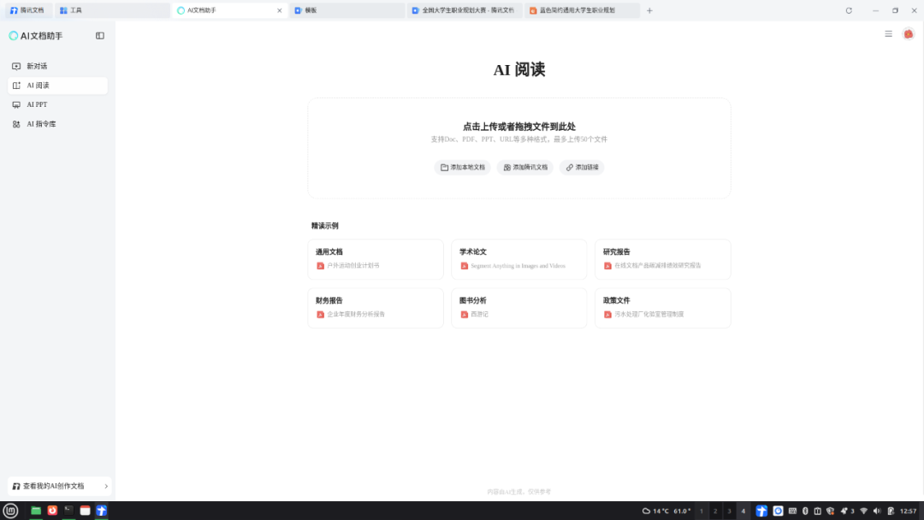Open the clock showing 12:57
Viewport: 924px width, 520px height.
coord(908,511)
